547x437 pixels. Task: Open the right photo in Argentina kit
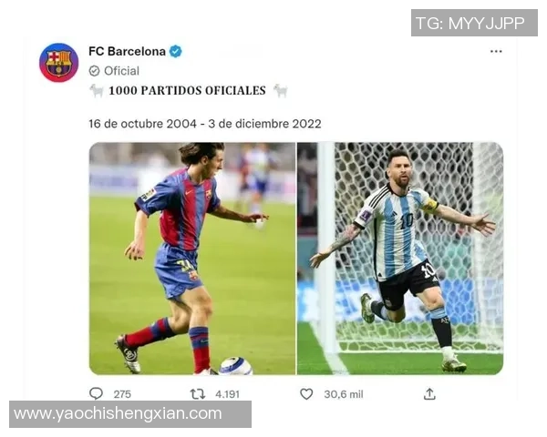tap(400, 259)
